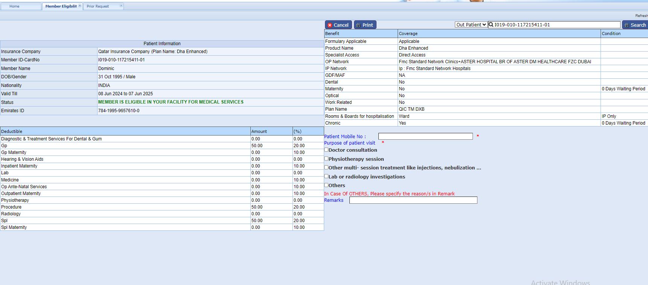The image size is (648, 285).
Task: Close the Member Eligibility tab
Action: click(80, 6)
